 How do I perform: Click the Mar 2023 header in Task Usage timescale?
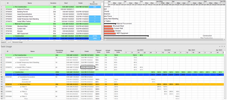point(192,50)
